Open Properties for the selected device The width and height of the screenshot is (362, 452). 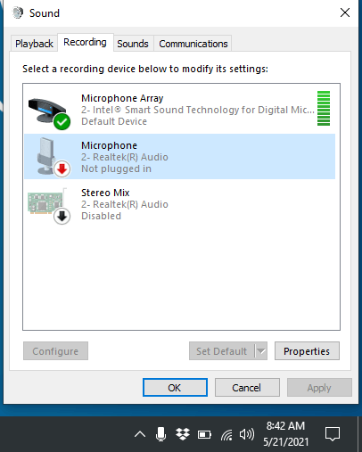307,351
